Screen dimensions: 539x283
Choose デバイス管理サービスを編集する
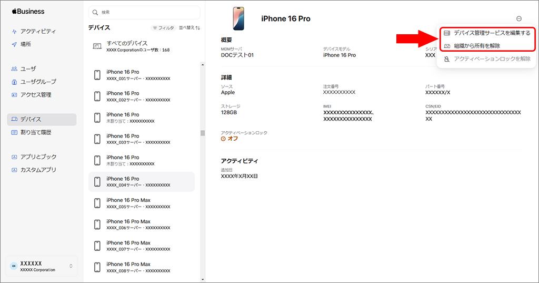click(x=487, y=33)
